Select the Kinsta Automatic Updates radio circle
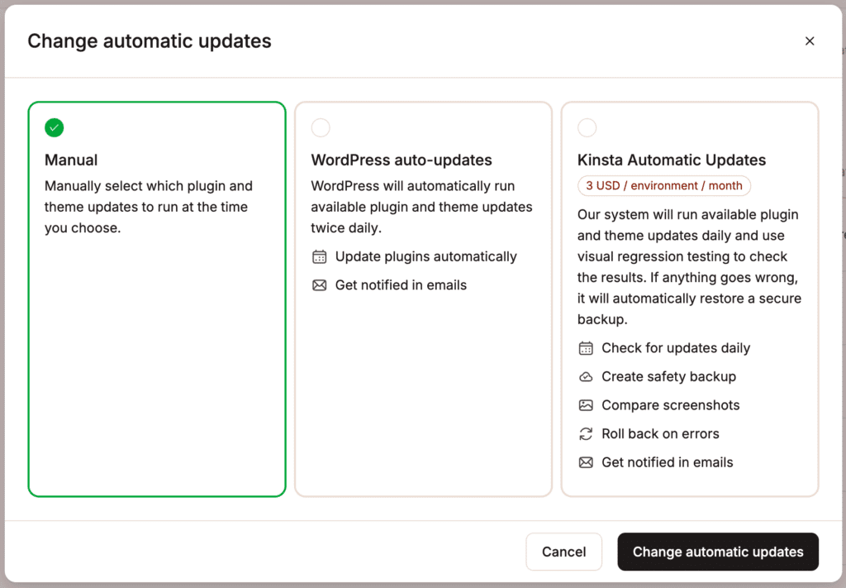The width and height of the screenshot is (846, 588). coord(587,127)
